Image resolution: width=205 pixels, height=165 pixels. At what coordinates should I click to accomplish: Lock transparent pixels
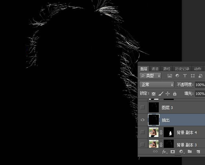pyautogui.click(x=153, y=94)
